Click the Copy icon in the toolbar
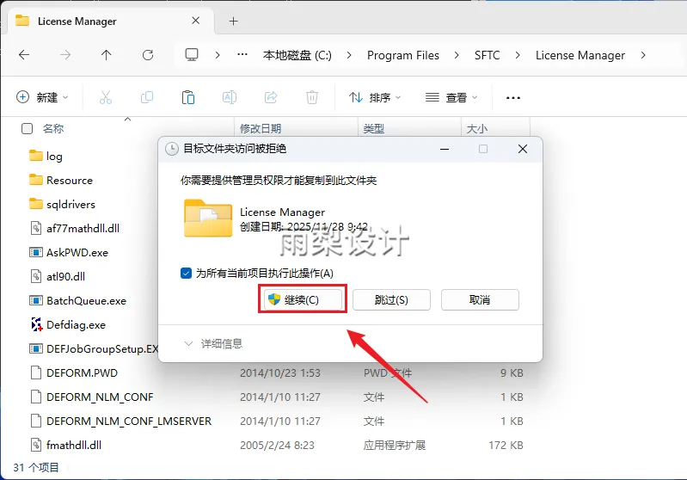This screenshot has width=687, height=480. point(147,97)
